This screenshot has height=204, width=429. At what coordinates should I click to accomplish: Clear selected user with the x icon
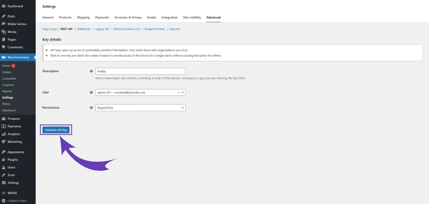(179, 93)
